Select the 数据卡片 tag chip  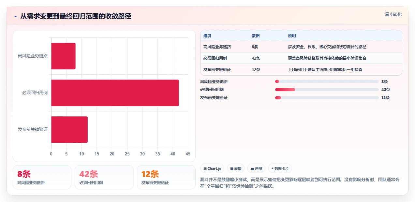(x=280, y=168)
